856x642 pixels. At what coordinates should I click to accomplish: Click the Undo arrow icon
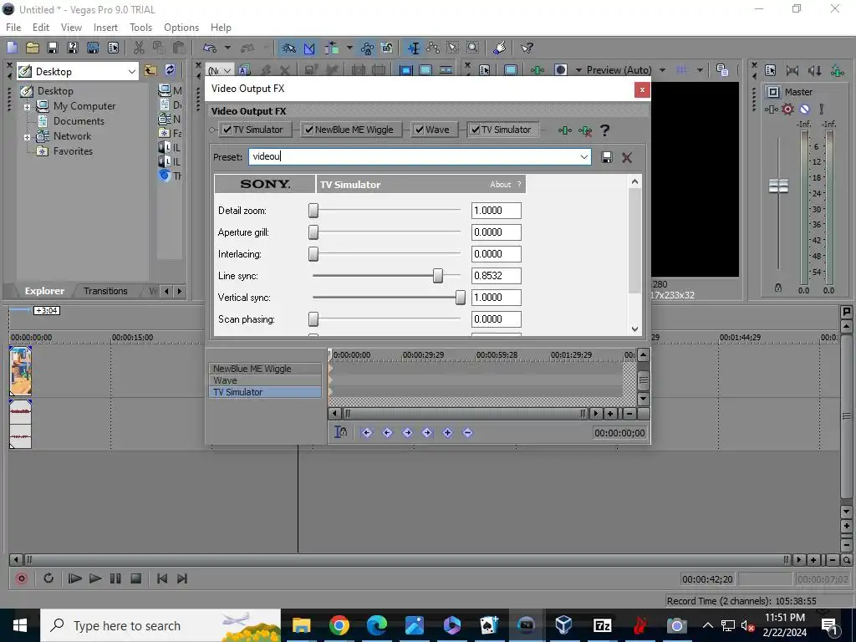[210, 48]
